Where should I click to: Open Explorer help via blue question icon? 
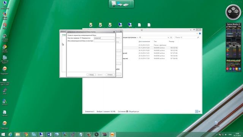click(x=200, y=33)
